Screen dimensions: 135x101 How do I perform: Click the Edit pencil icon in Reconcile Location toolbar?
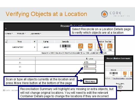[80, 46]
